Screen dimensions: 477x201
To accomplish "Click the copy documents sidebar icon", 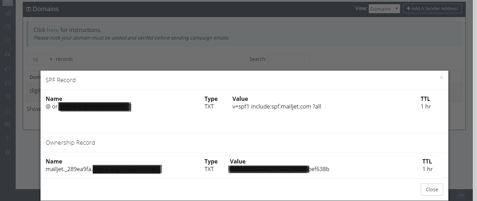I will coord(8,27).
